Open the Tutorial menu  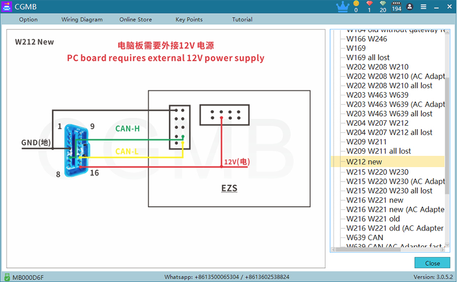(x=242, y=19)
